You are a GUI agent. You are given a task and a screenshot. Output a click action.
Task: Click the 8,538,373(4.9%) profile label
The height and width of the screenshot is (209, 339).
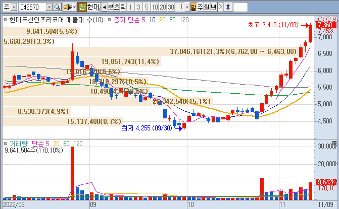pyautogui.click(x=43, y=111)
